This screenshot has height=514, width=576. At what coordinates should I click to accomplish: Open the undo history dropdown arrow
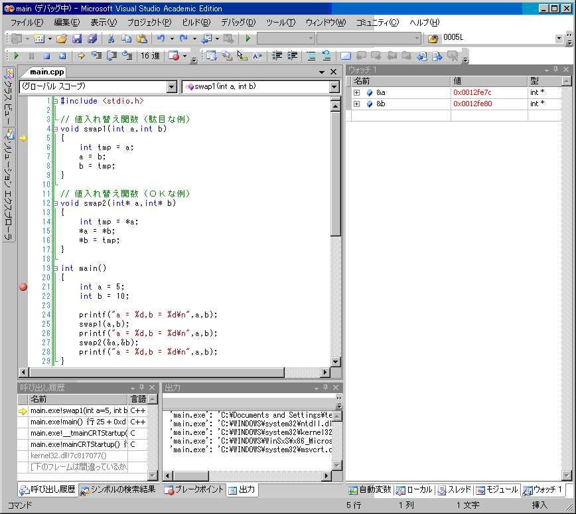point(172,39)
